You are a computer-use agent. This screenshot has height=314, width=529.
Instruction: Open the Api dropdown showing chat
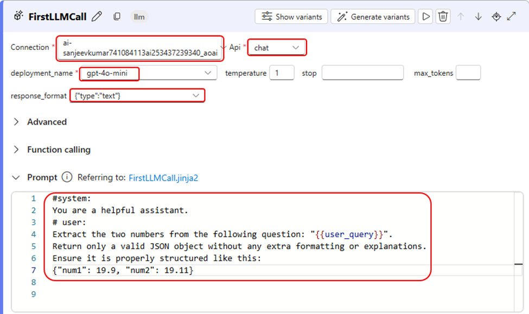tap(277, 47)
